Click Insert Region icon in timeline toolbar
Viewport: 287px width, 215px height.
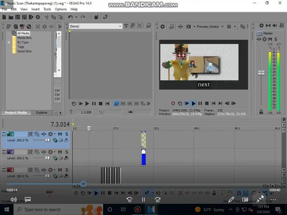tap(230, 193)
